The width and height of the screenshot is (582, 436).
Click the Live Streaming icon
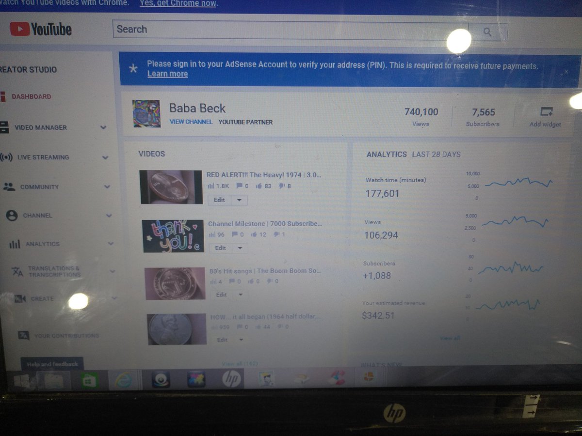6,157
